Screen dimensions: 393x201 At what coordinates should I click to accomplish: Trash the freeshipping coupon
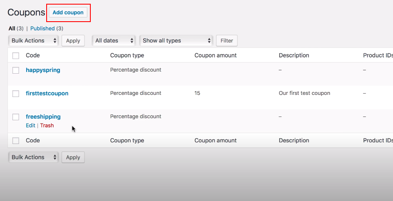point(47,125)
